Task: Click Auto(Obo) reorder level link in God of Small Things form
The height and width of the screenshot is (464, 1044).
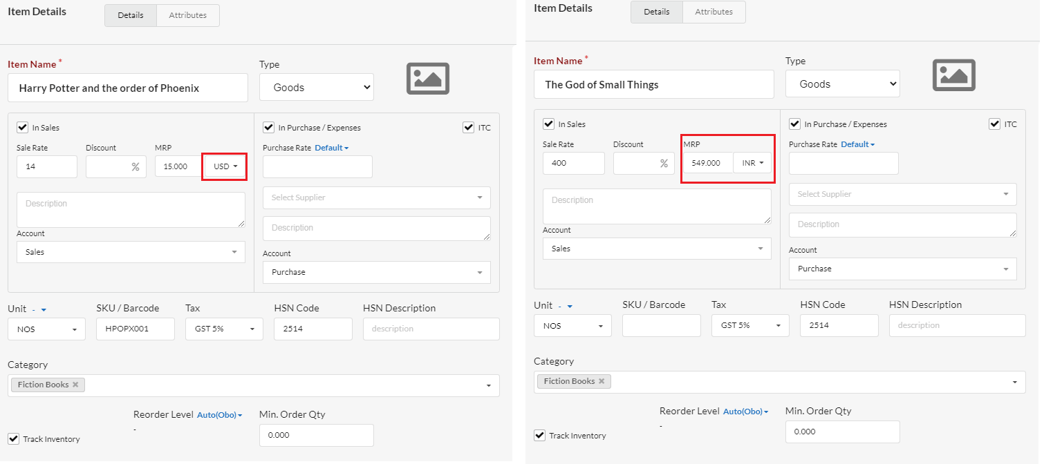Action: (x=746, y=412)
